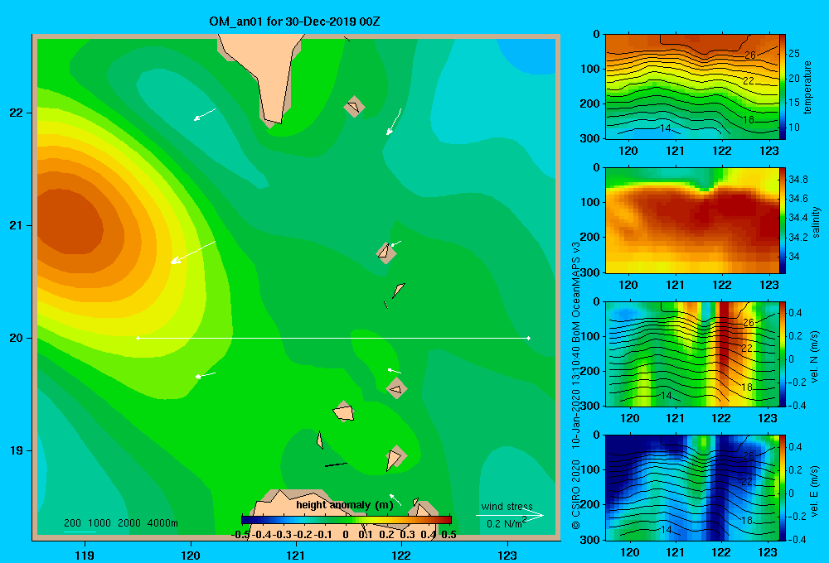This screenshot has height=563, width=829.
Task: Click the '0.5' tick on height anomaly bar
Action: tap(448, 535)
